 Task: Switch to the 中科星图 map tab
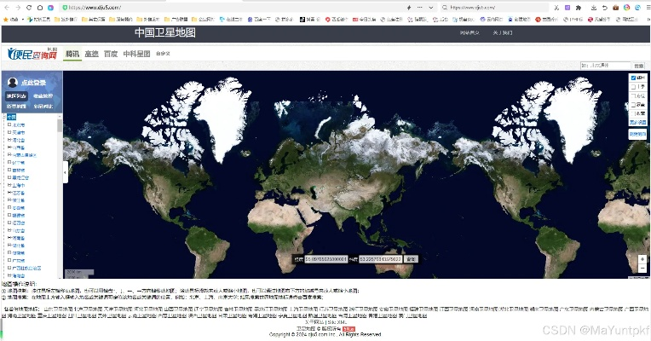tap(136, 54)
